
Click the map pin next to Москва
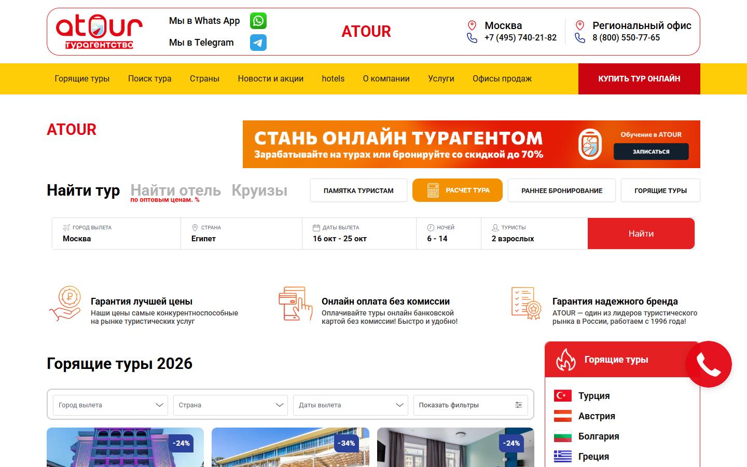coord(472,25)
